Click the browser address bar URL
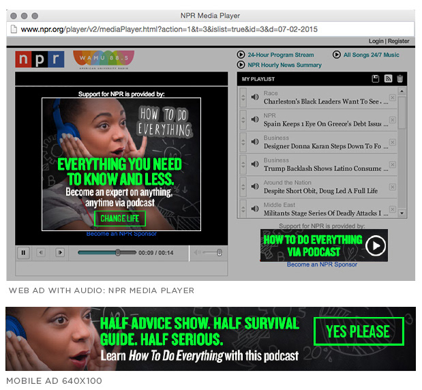Viewport: 422px width, 390px height. [x=169, y=29]
